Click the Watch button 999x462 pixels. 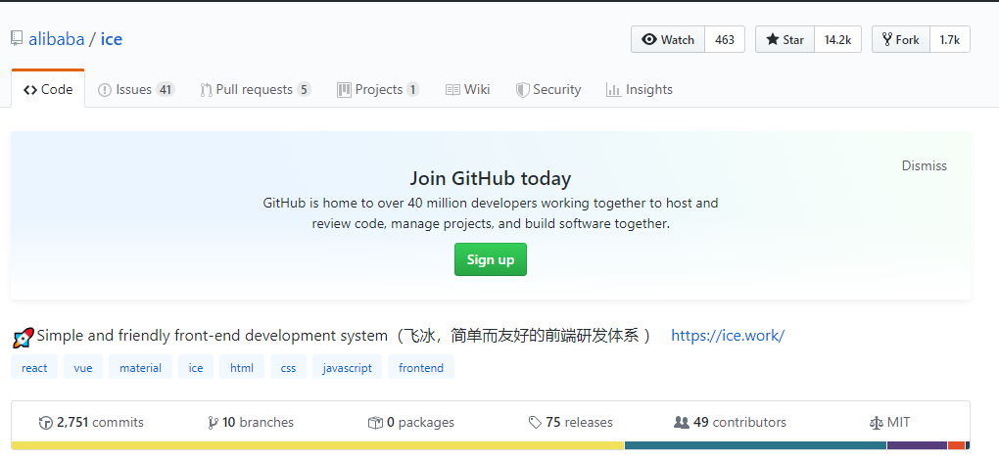click(668, 39)
